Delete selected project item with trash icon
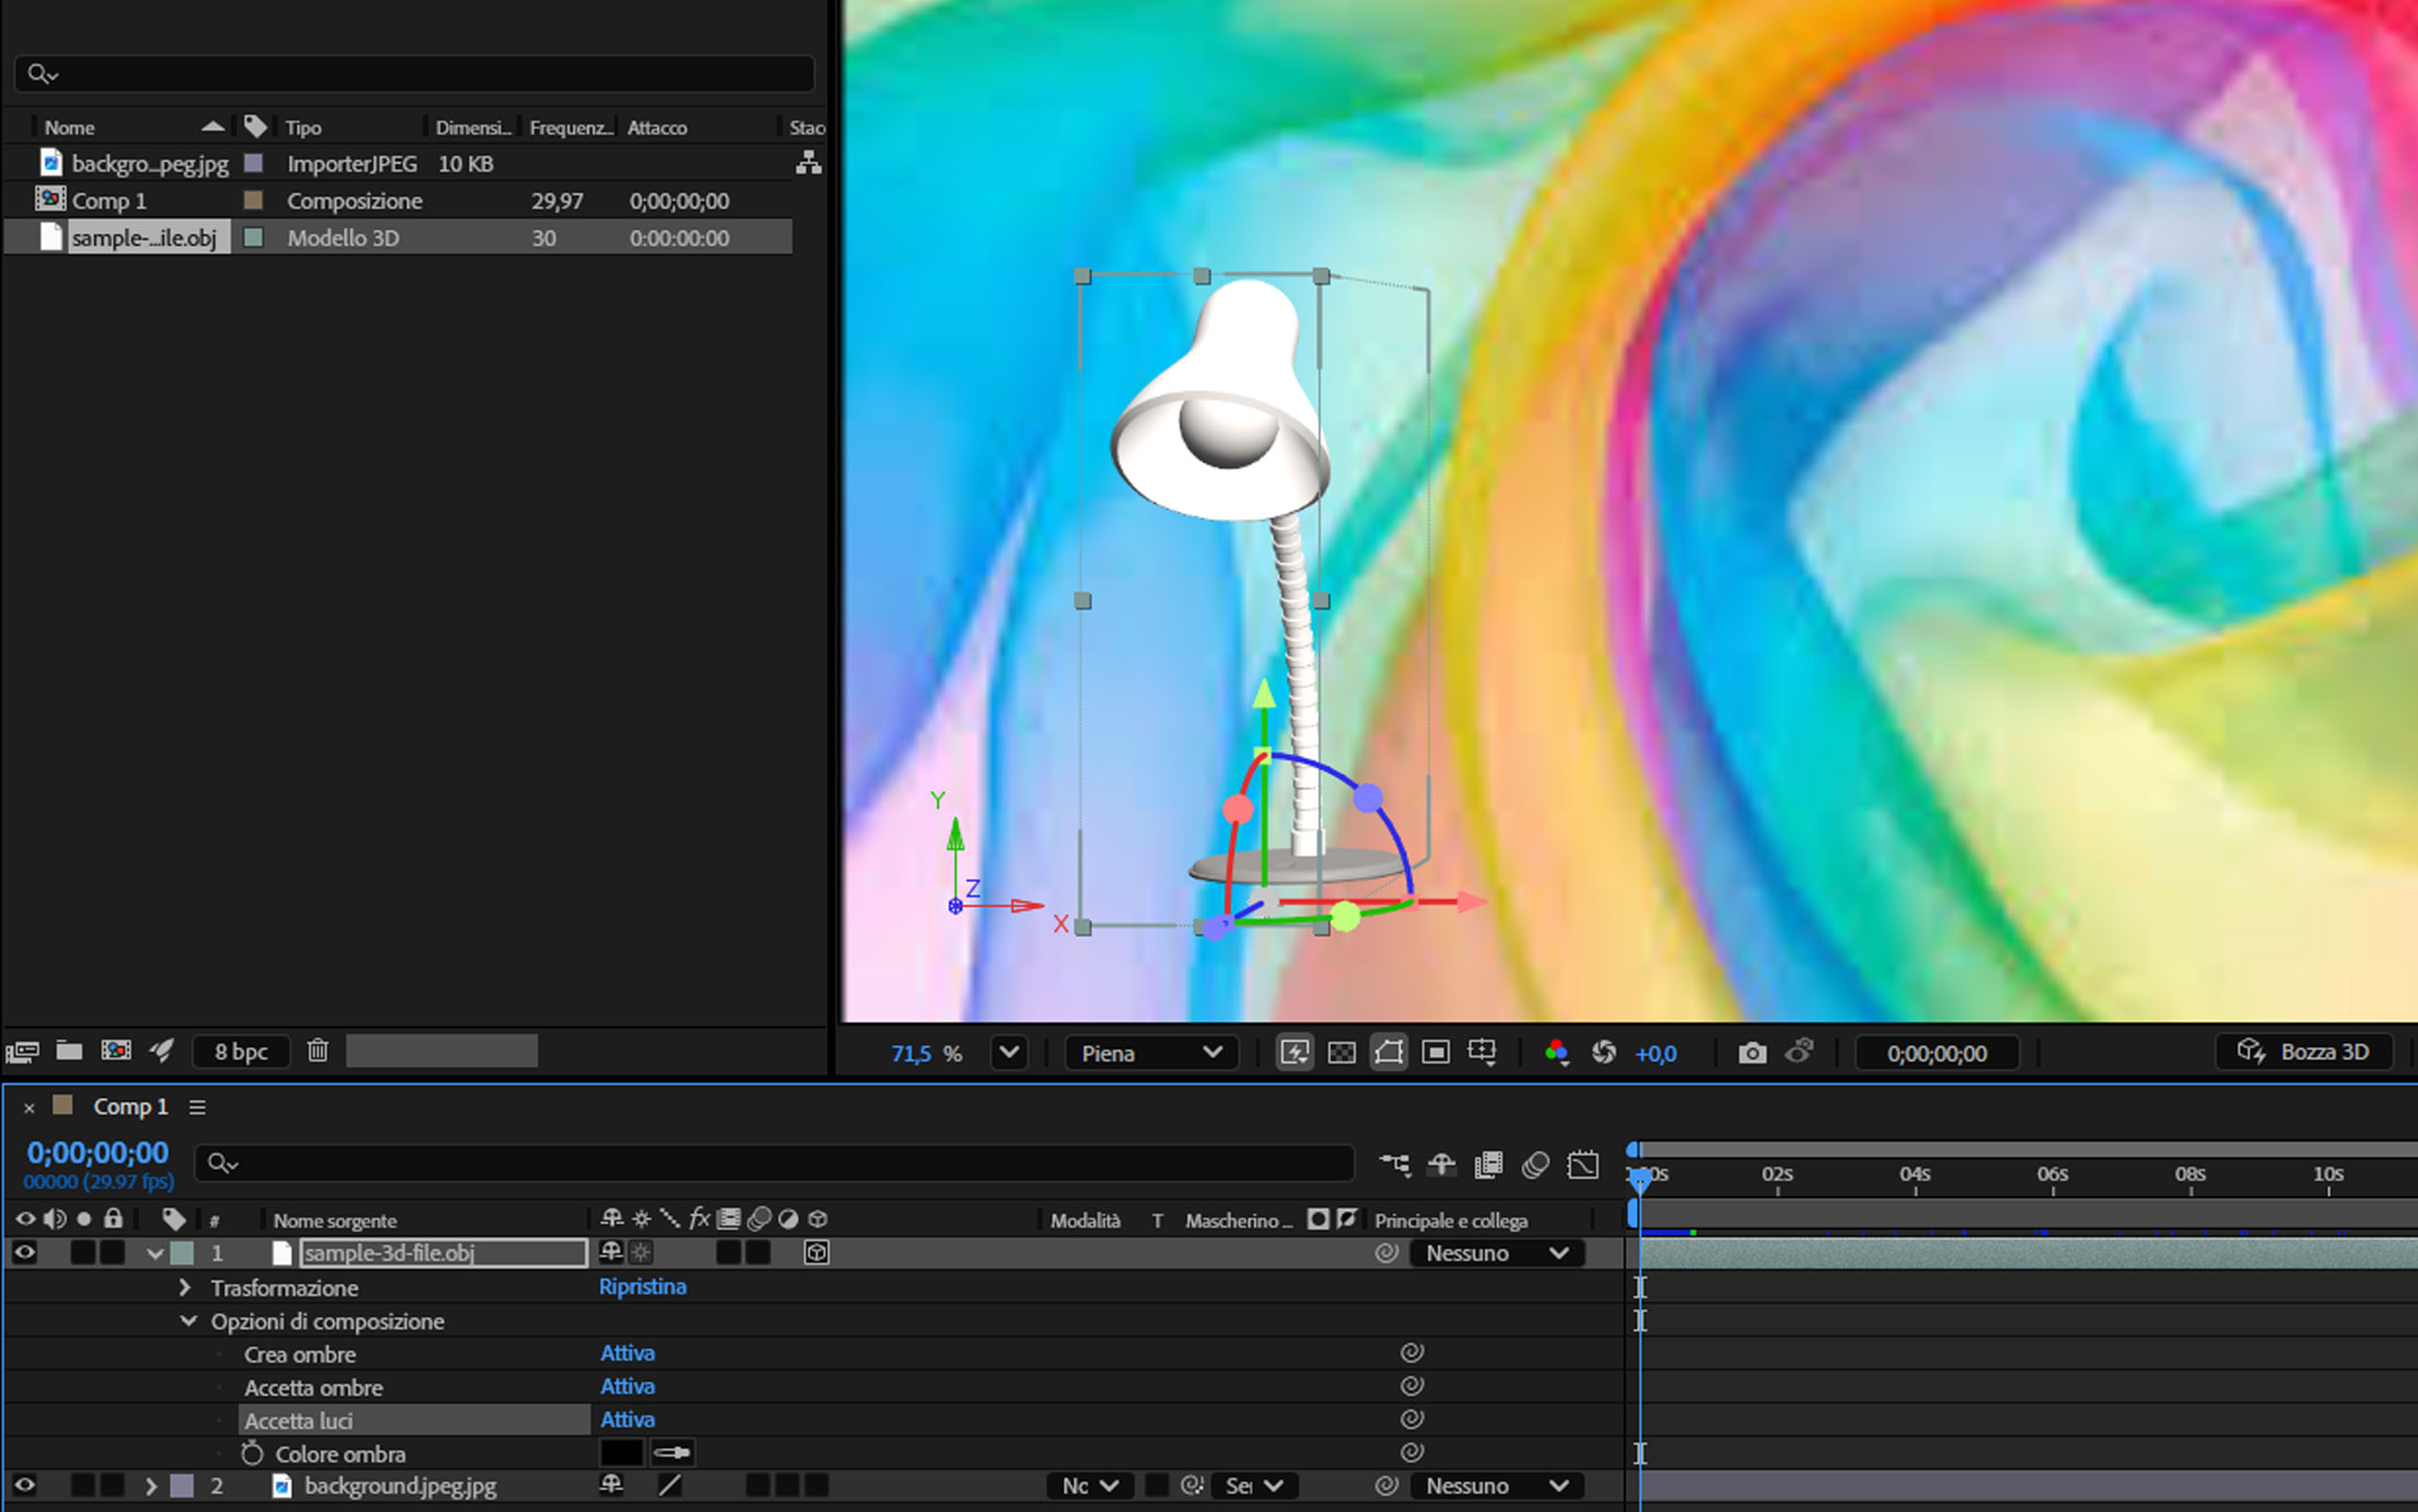Viewport: 2418px width, 1512px height. coord(317,1050)
